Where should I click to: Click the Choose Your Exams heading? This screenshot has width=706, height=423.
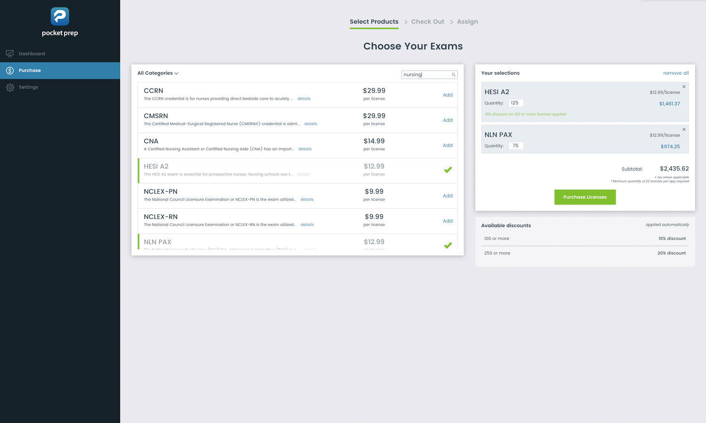pos(413,46)
